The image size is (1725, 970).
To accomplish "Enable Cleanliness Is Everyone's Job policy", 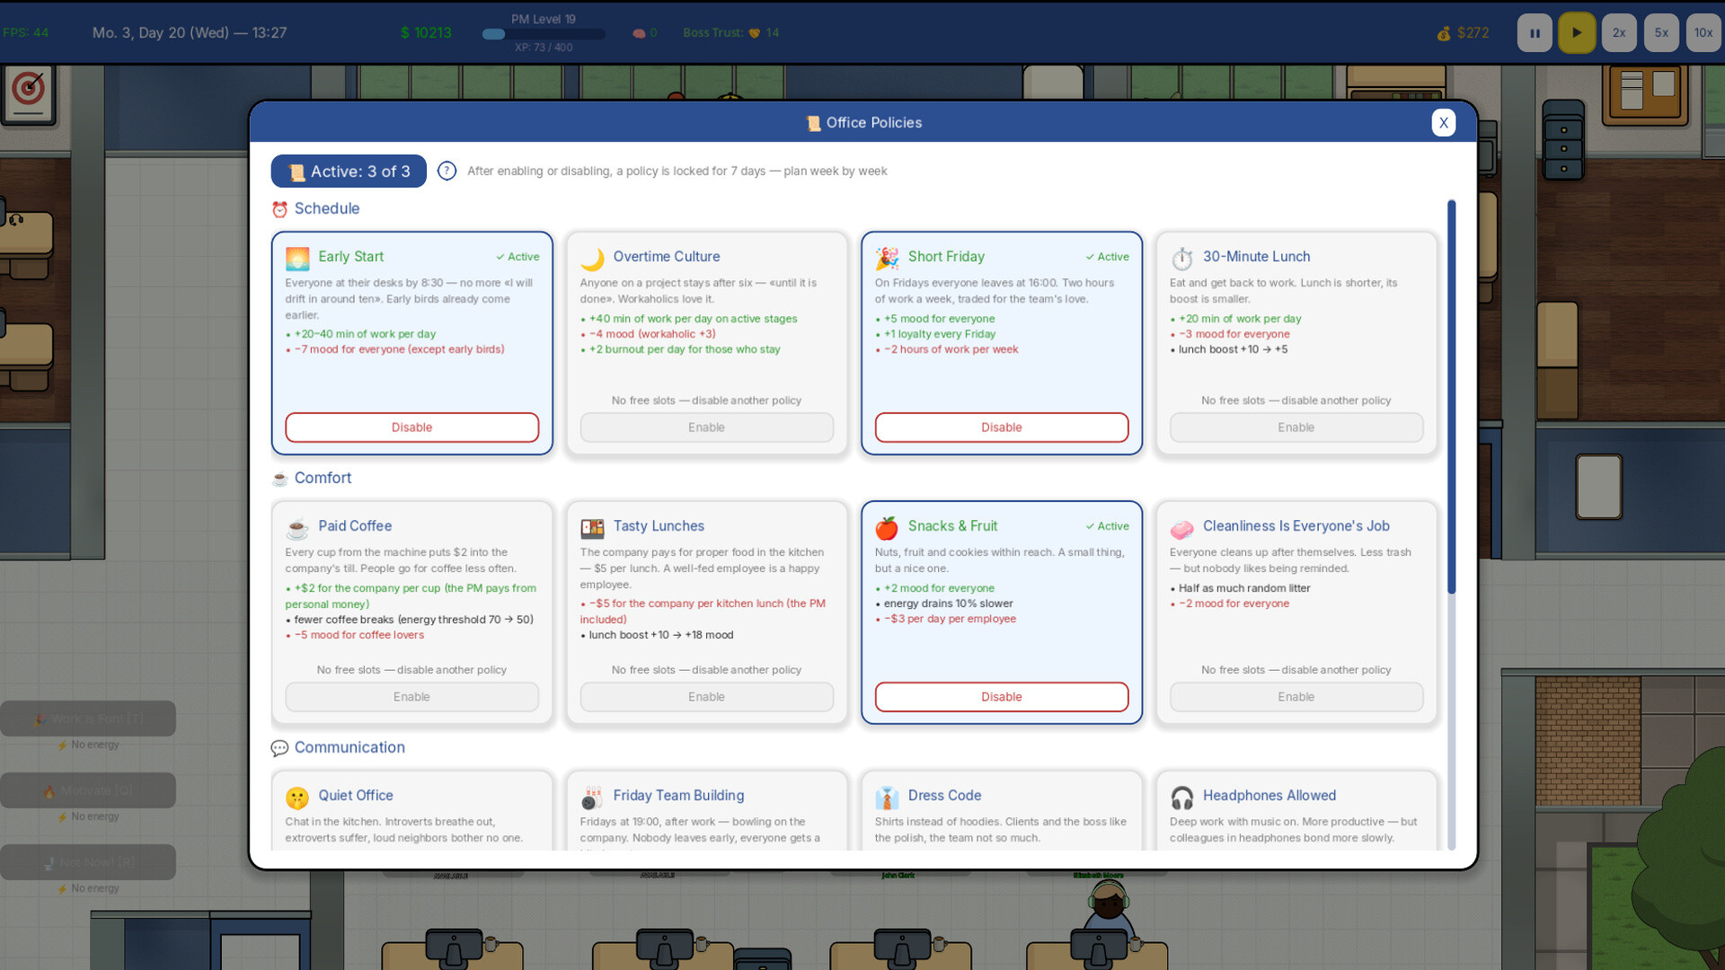I will tap(1296, 697).
